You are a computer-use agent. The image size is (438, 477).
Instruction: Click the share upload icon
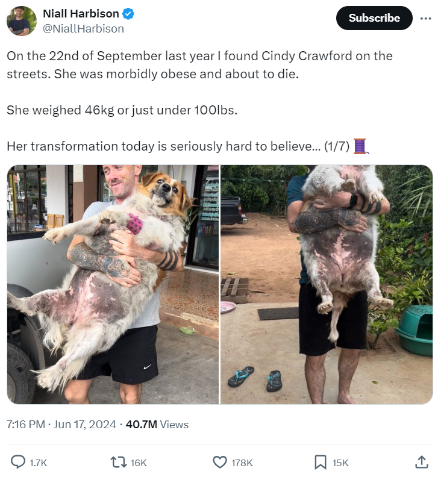[x=422, y=462]
